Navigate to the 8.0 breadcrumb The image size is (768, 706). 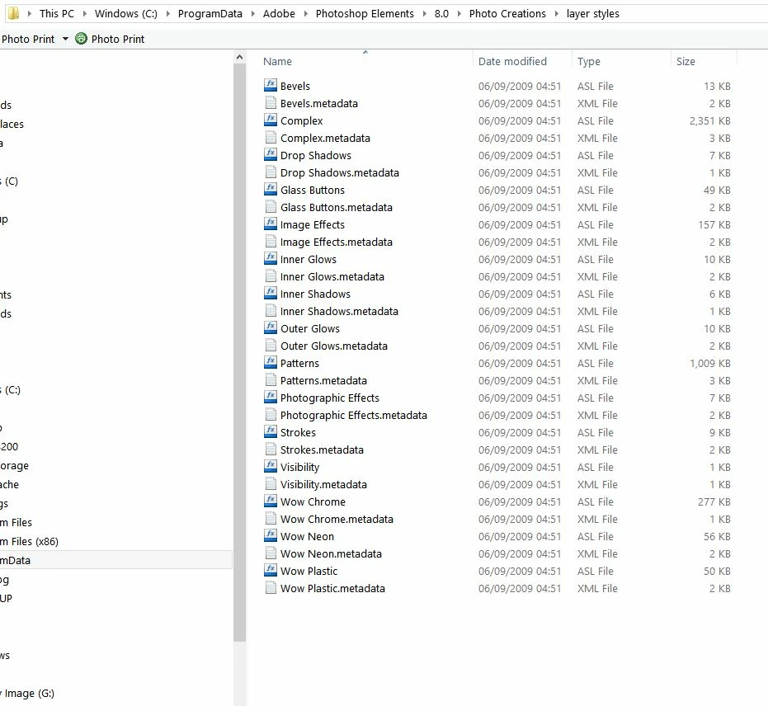click(x=441, y=14)
